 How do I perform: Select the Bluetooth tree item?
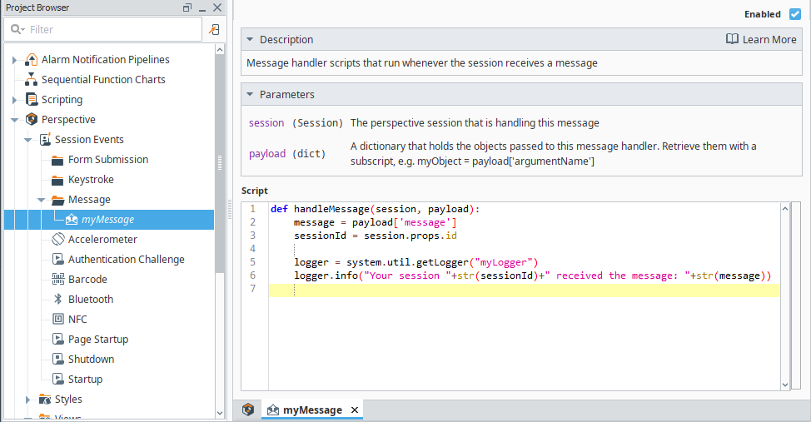tap(91, 300)
